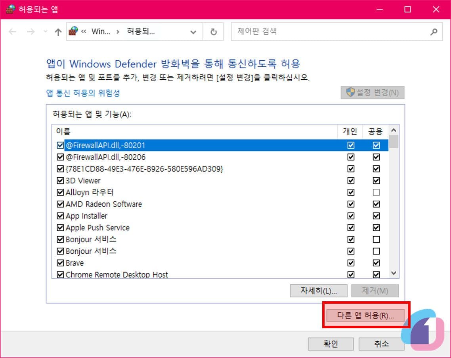The image size is (451, 358).
Task: Uncheck 3D Viewer enable checkbox
Action: [60, 180]
